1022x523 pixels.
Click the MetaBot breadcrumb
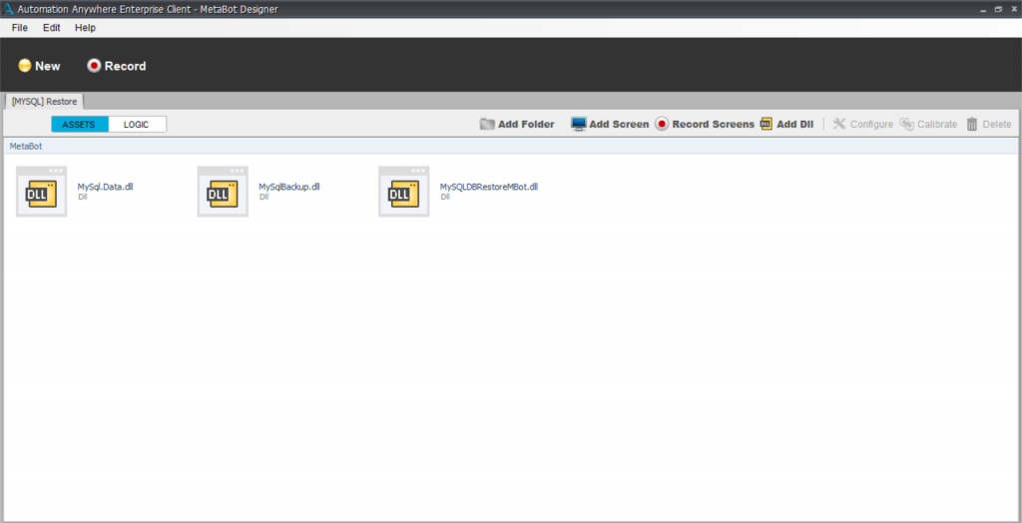tap(26, 146)
